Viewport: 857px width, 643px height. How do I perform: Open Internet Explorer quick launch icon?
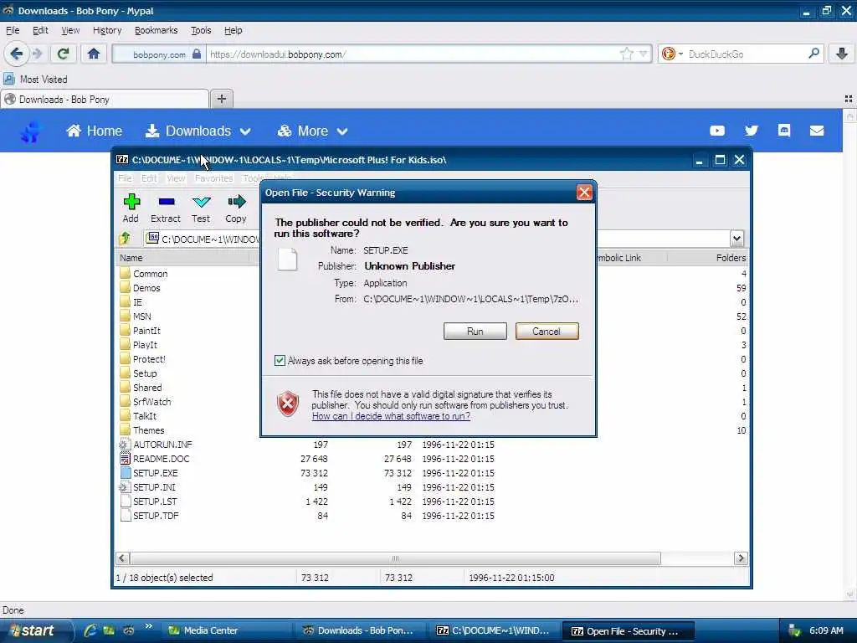click(x=90, y=630)
